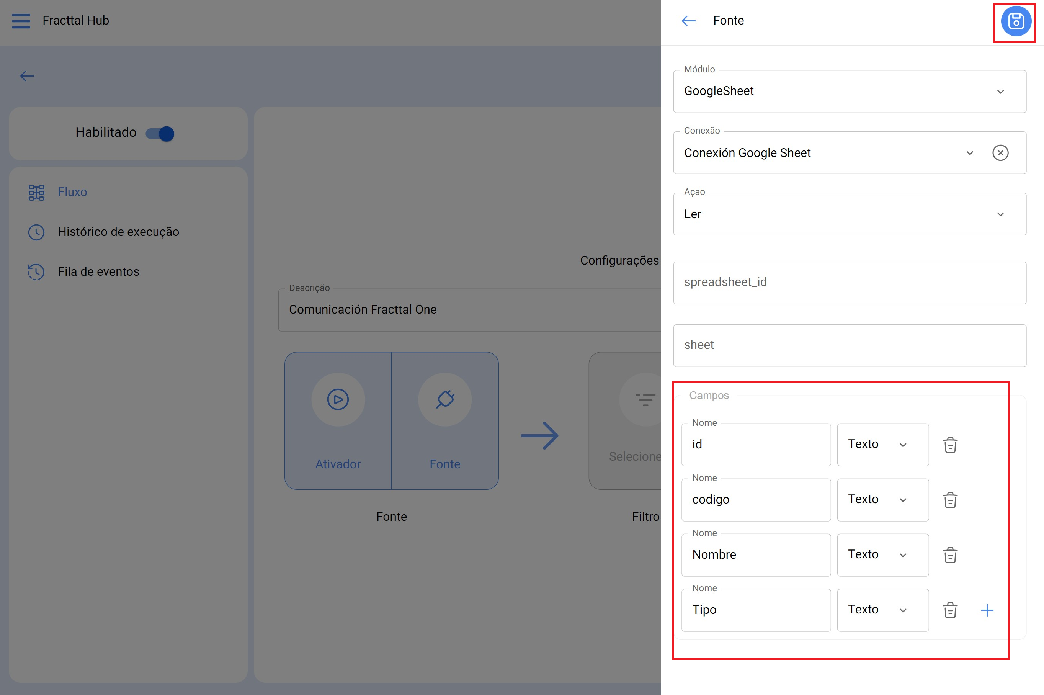The height and width of the screenshot is (695, 1044).
Task: Save the Fonte configuration
Action: coord(1016,21)
